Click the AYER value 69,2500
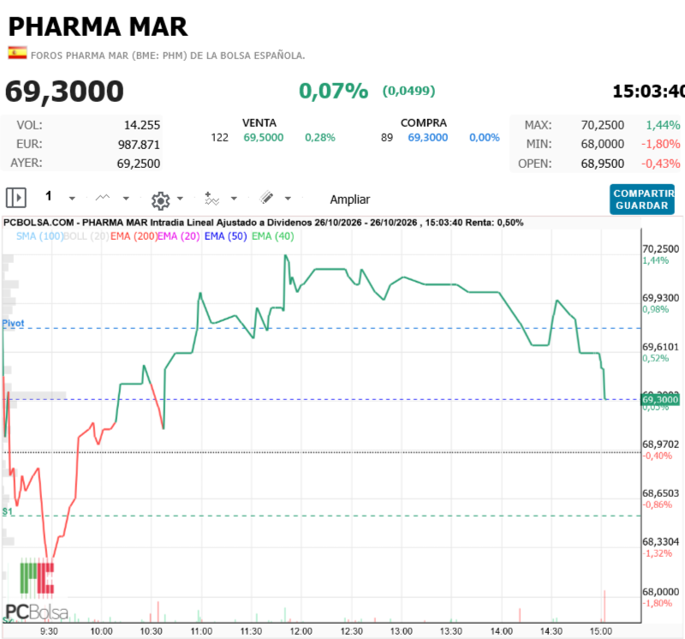This screenshot has width=685, height=639. click(139, 164)
